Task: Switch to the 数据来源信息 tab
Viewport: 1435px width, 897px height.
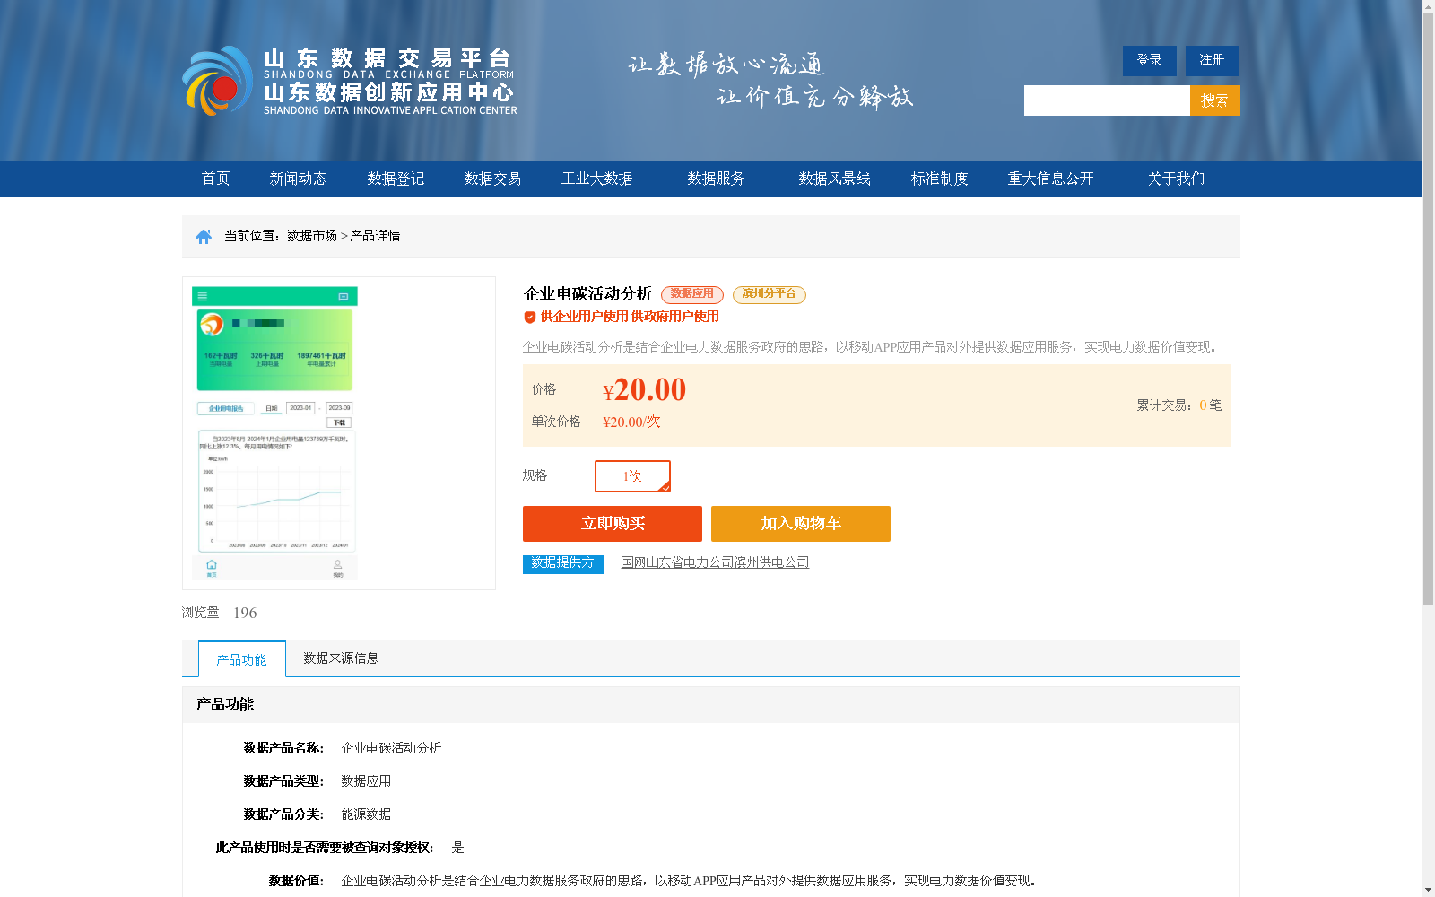Action: coord(341,658)
